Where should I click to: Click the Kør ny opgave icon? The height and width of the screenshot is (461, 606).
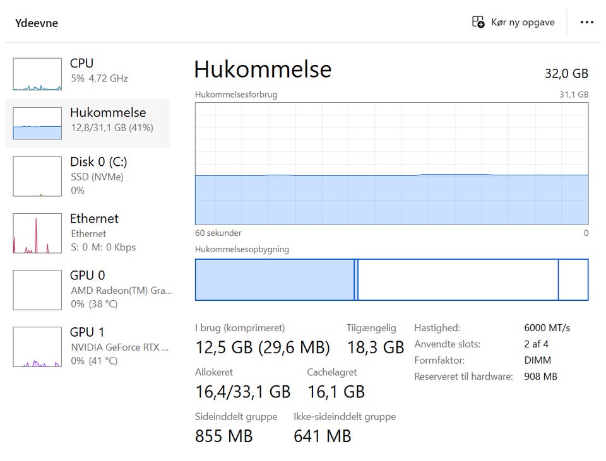tap(478, 22)
